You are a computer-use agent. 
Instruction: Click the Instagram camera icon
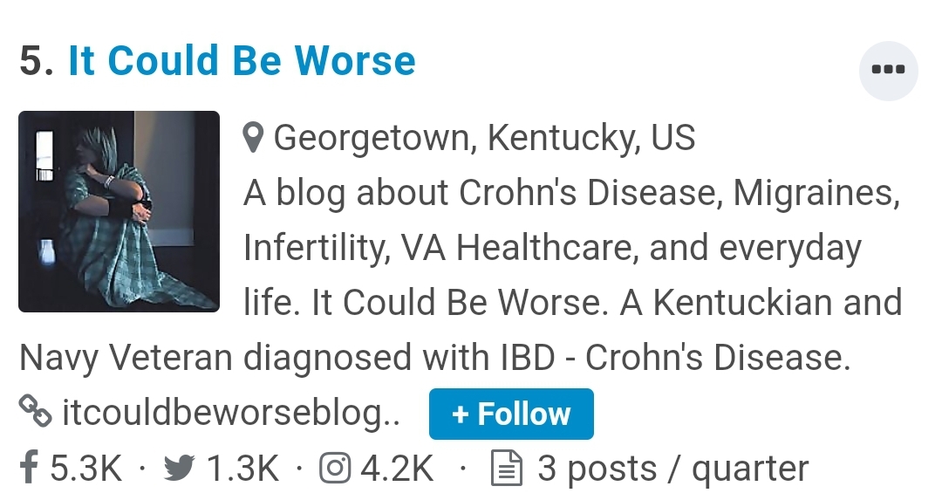[334, 469]
